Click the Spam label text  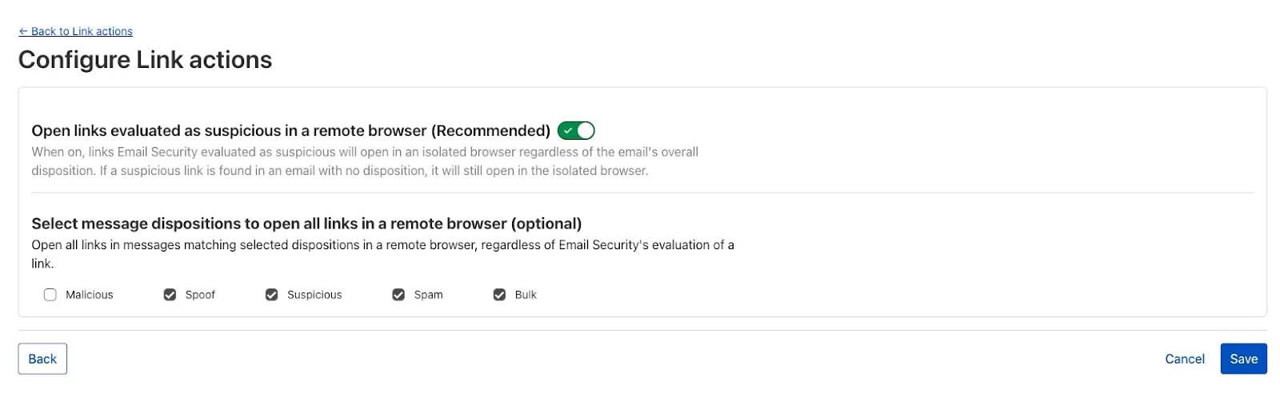pos(428,295)
